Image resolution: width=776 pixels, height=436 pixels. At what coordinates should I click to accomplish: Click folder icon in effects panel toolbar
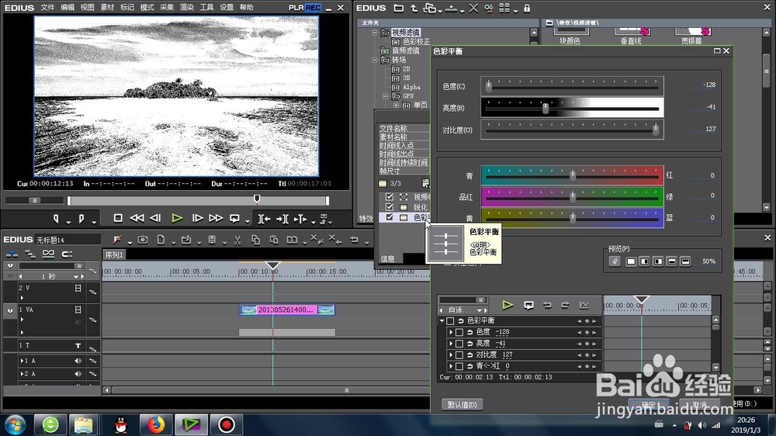pyautogui.click(x=398, y=8)
